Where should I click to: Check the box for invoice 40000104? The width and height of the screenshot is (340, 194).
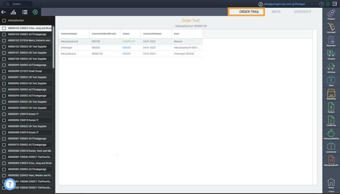[4, 34]
